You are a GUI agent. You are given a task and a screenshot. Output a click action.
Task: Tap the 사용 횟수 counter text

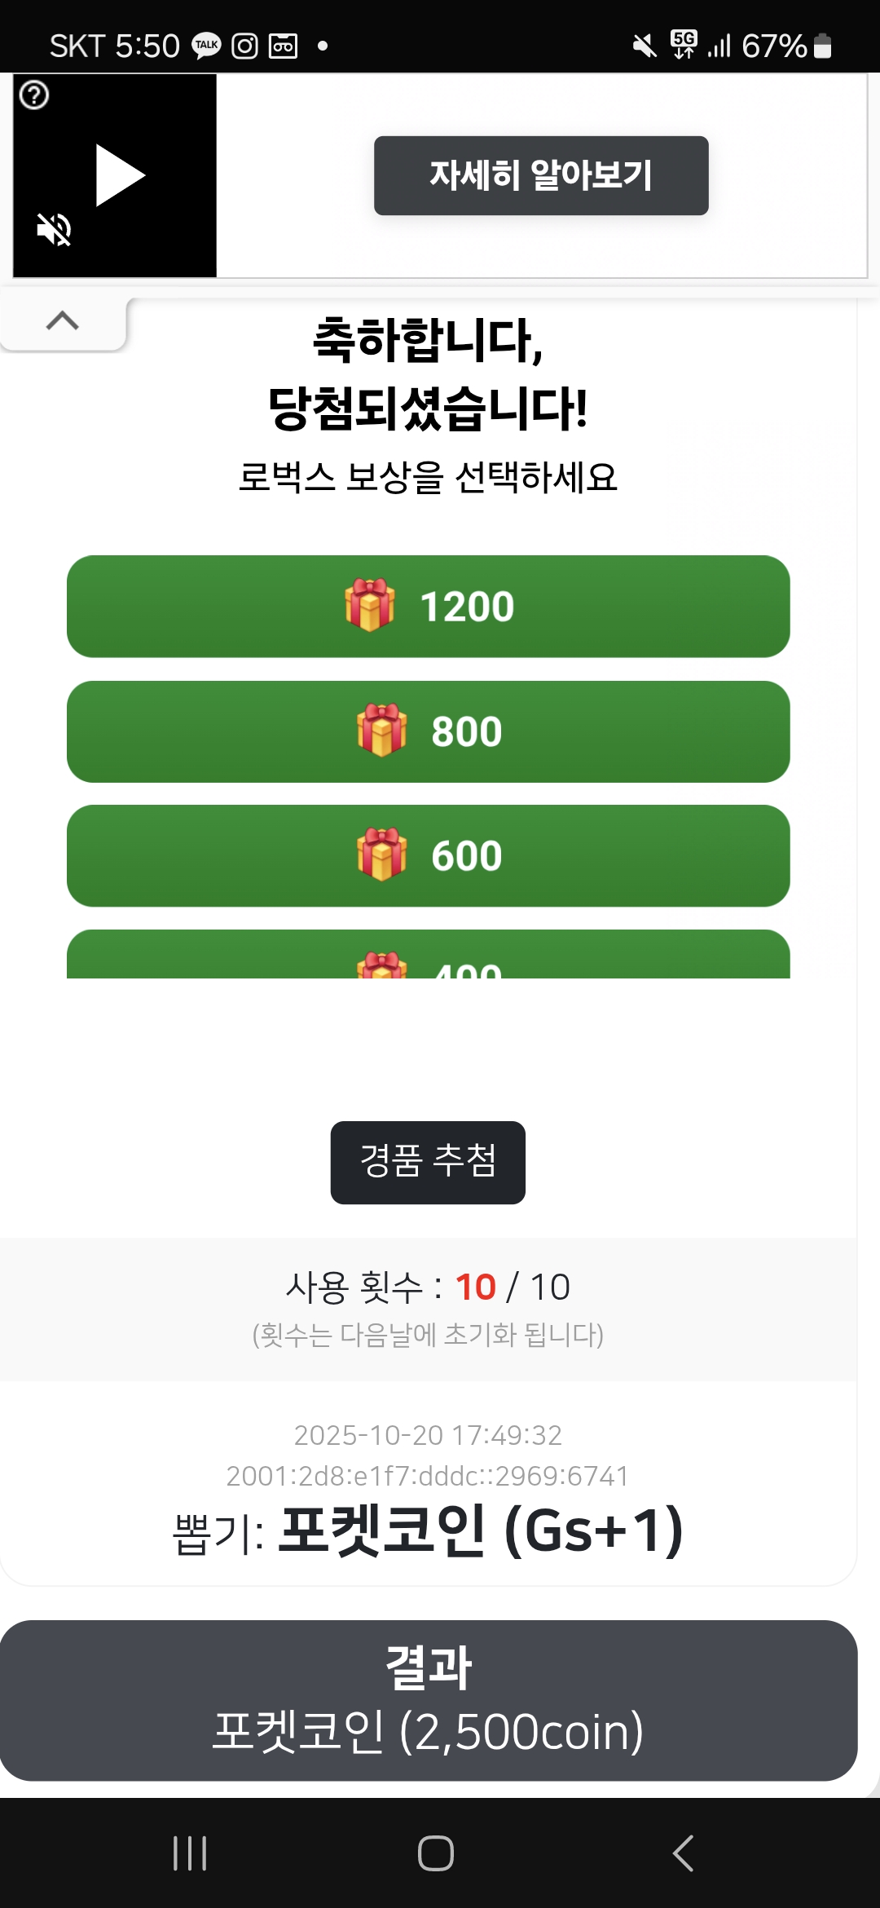[x=428, y=1287]
